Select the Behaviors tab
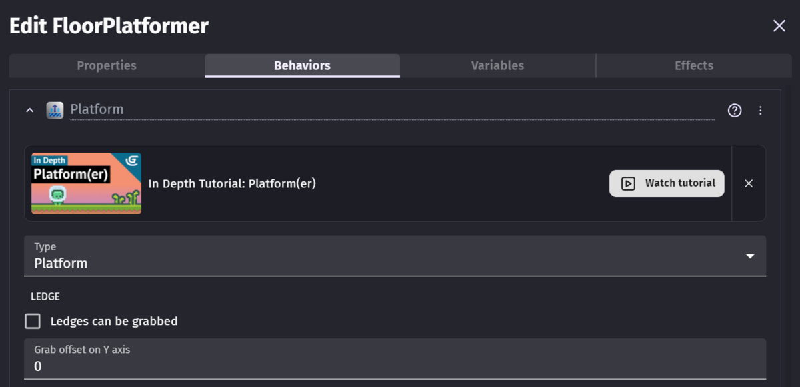 point(302,66)
